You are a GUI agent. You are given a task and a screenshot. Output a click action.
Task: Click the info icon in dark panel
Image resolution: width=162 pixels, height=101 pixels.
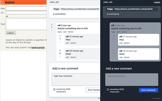(108, 89)
